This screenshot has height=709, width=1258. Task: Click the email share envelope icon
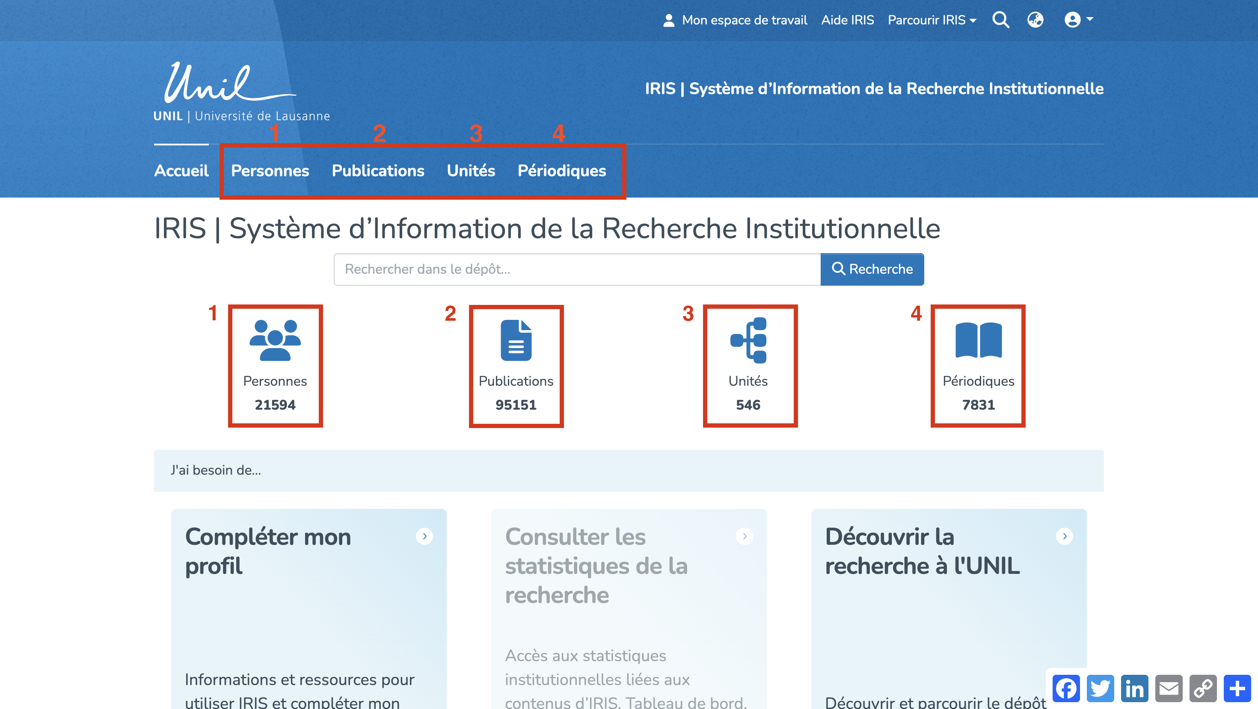click(x=1169, y=688)
